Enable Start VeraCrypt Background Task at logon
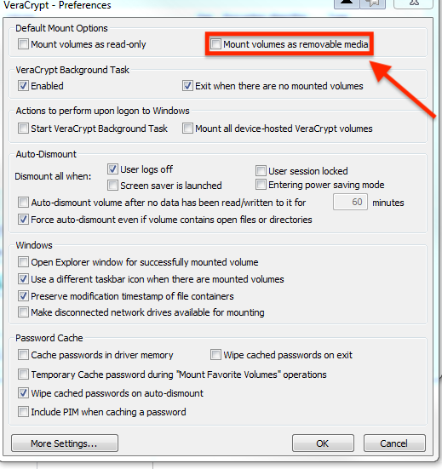Image resolution: width=442 pixels, height=469 pixels. pyautogui.click(x=23, y=129)
